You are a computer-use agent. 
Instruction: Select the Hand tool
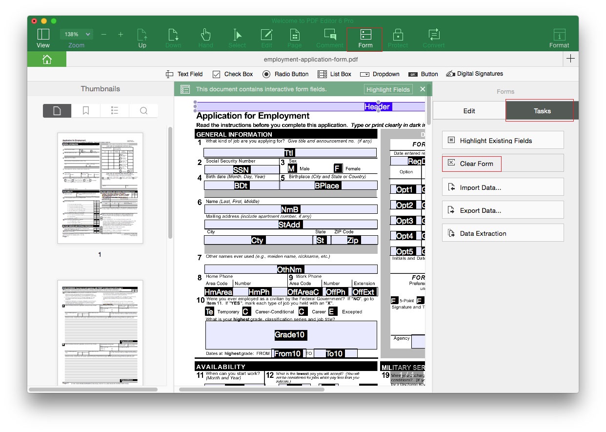tap(205, 38)
